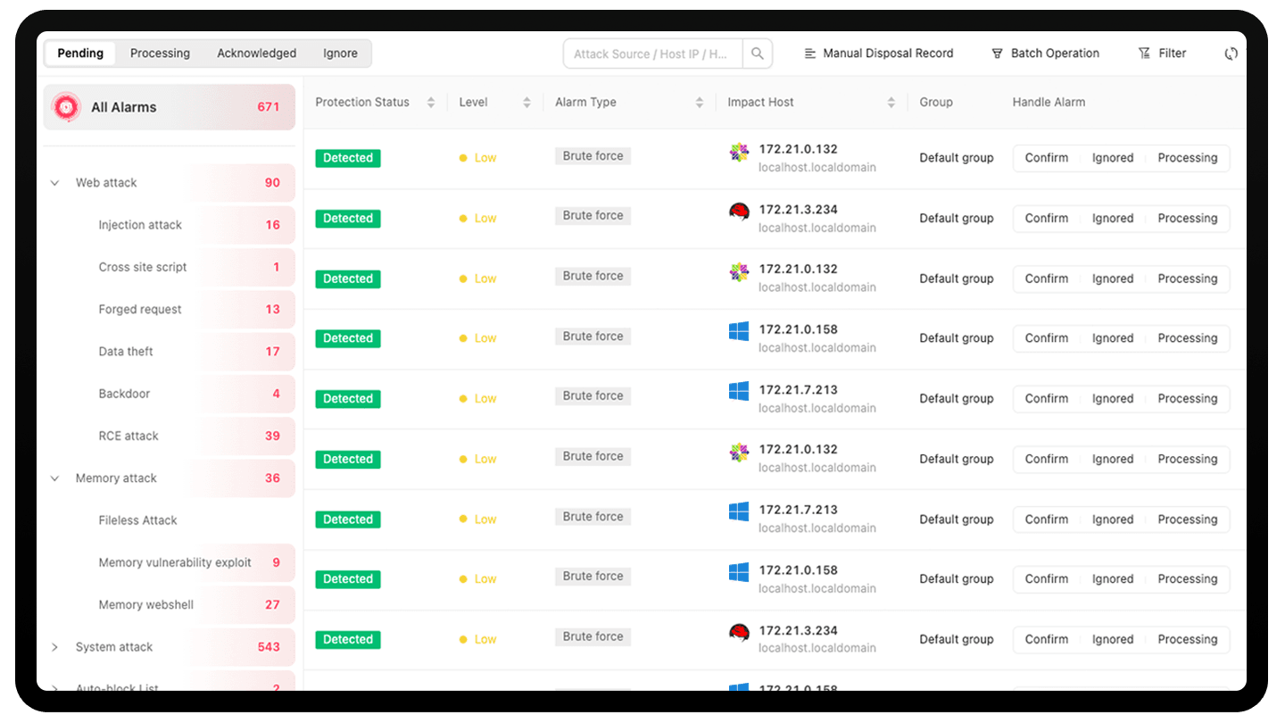Click the Filter funnel icon

coord(1144,54)
